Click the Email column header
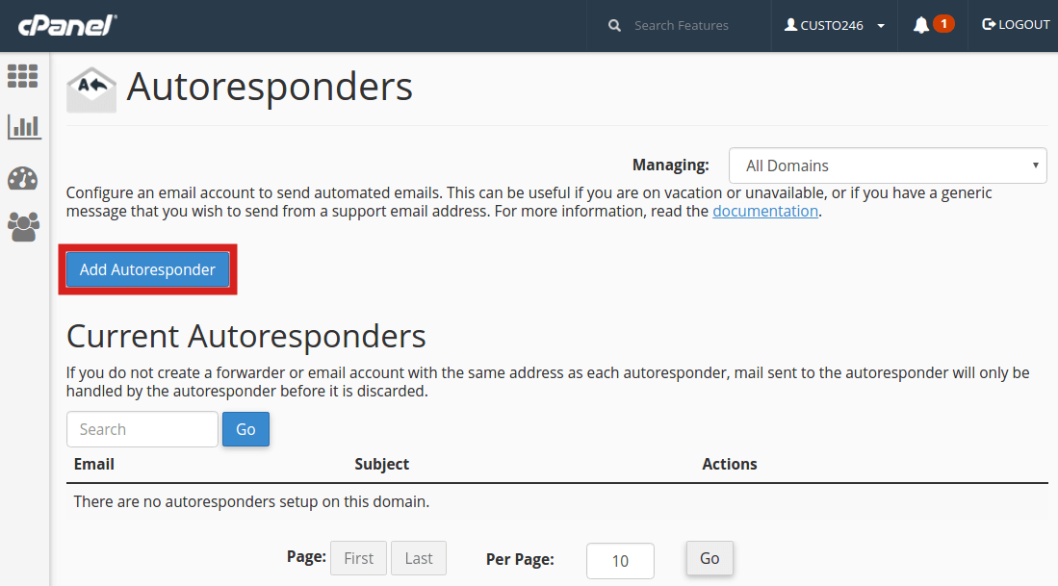The width and height of the screenshot is (1058, 586). click(93, 464)
